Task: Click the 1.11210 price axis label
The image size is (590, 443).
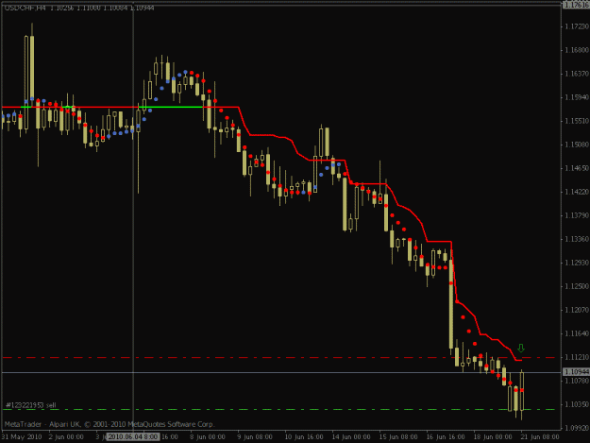Action: pos(577,357)
